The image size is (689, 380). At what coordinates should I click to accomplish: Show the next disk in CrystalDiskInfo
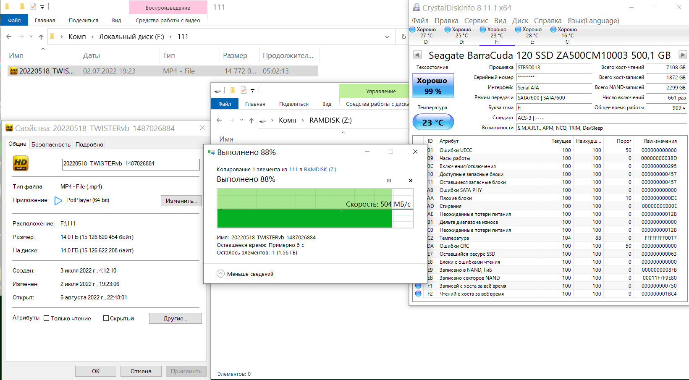click(x=683, y=55)
